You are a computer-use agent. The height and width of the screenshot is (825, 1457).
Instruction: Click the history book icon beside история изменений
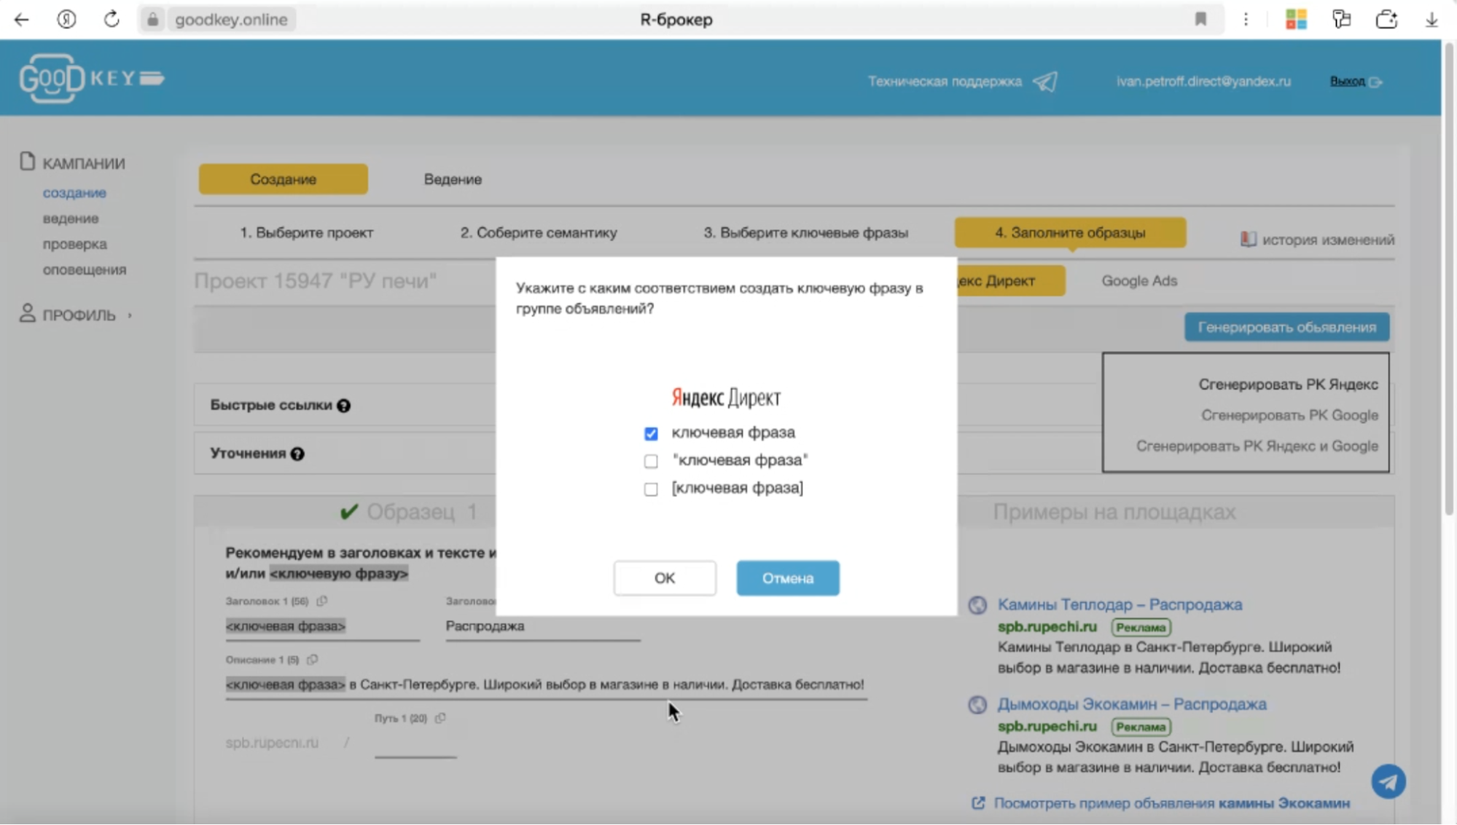click(1248, 240)
